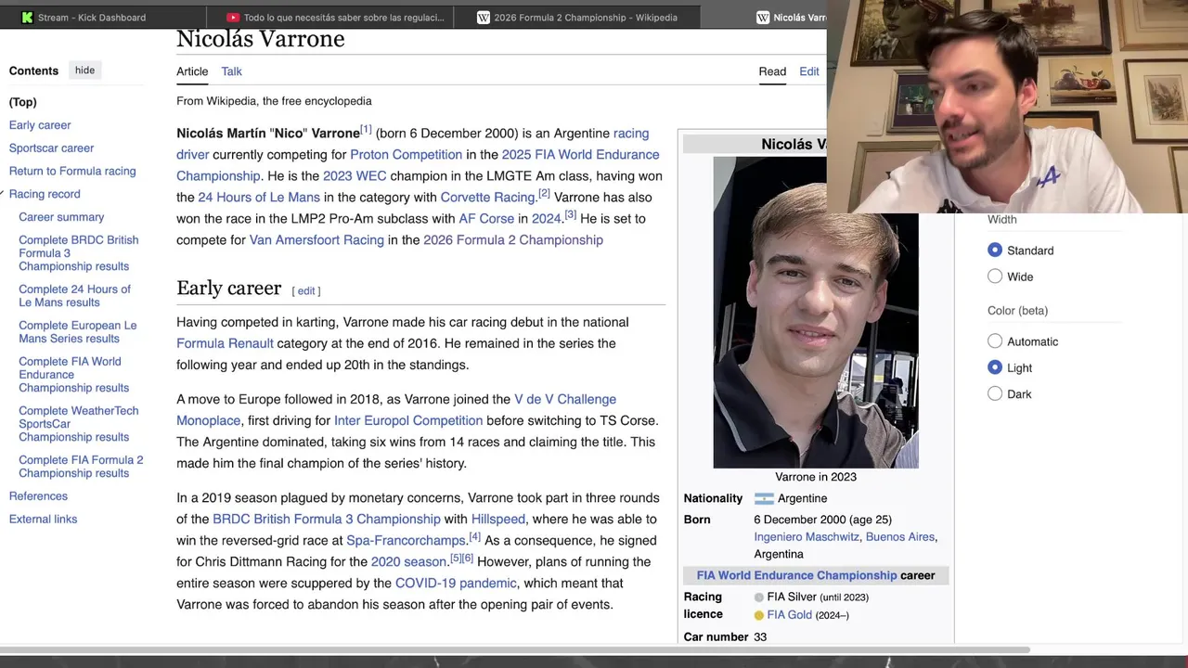
Task: Jump to (Top) in contents
Action: click(23, 102)
